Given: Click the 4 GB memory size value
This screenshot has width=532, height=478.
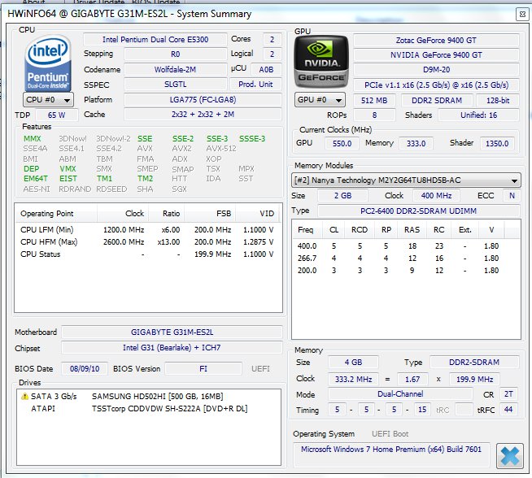Looking at the screenshot, I should coord(353,362).
